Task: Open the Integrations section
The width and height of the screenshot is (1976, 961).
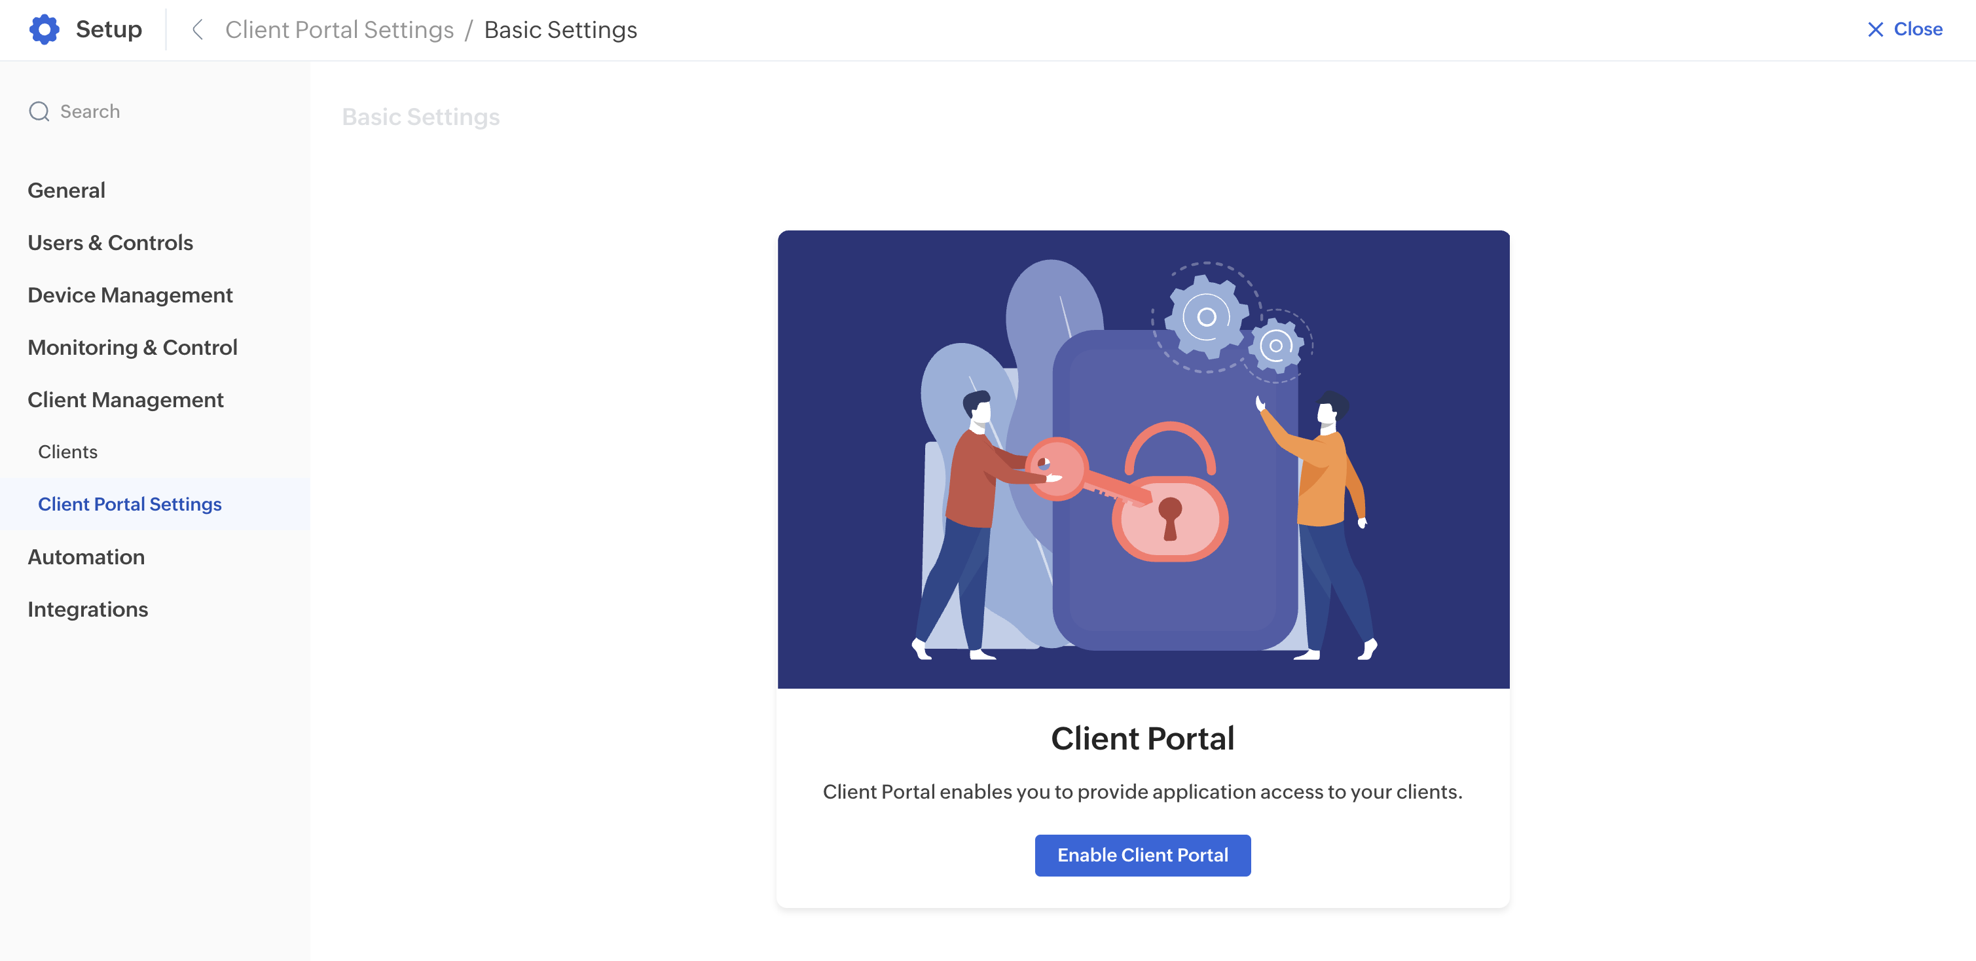Action: 88,609
